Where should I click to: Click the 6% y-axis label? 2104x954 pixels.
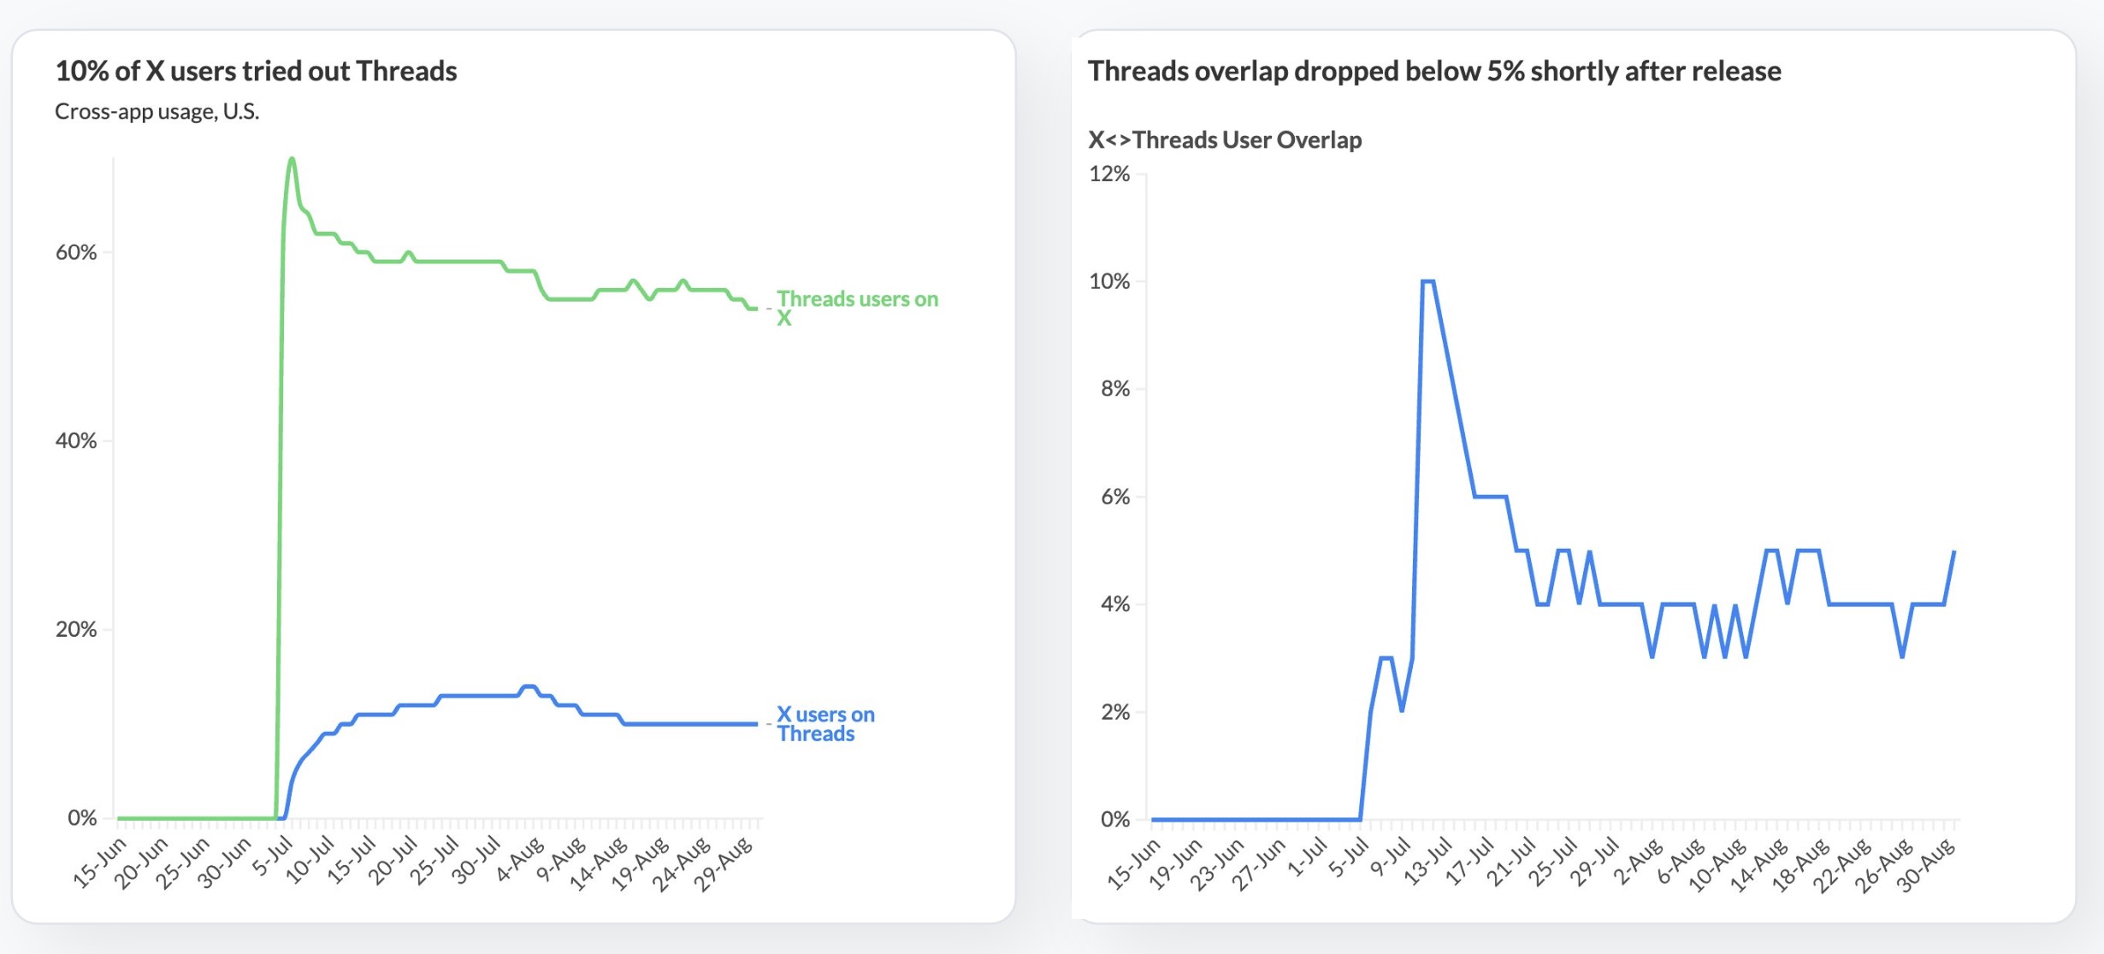coord(1114,497)
